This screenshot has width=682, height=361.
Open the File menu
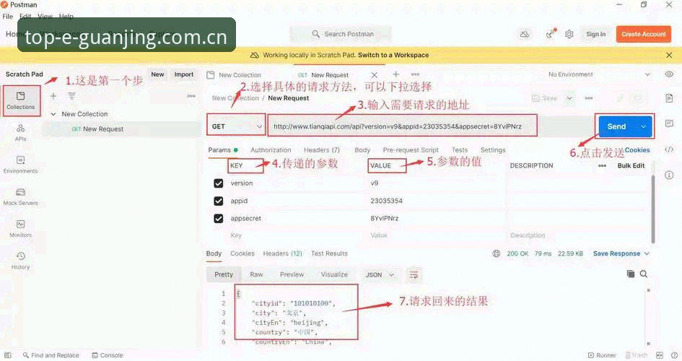[8, 17]
